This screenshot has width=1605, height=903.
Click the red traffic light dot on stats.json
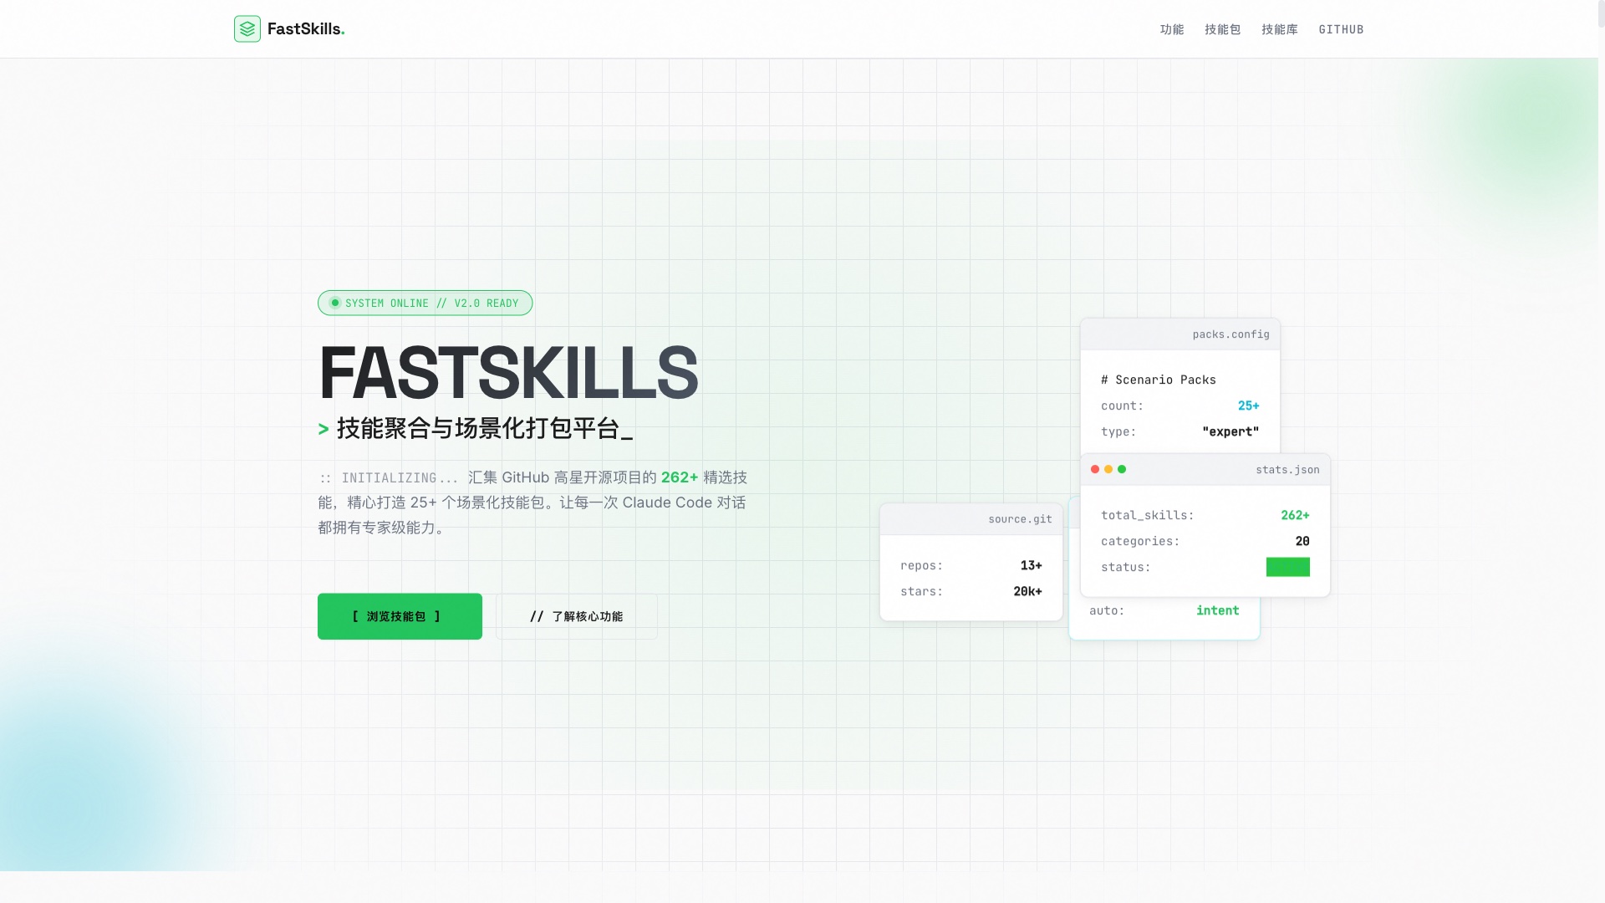click(x=1095, y=469)
